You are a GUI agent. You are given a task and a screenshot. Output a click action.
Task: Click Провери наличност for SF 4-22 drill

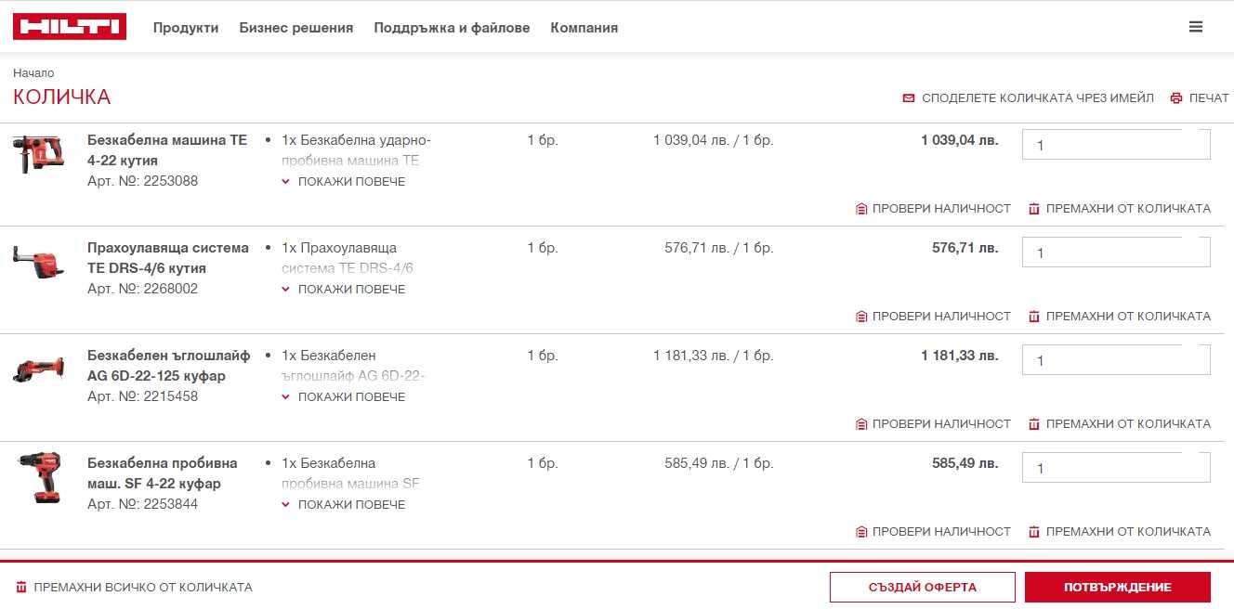point(941,532)
